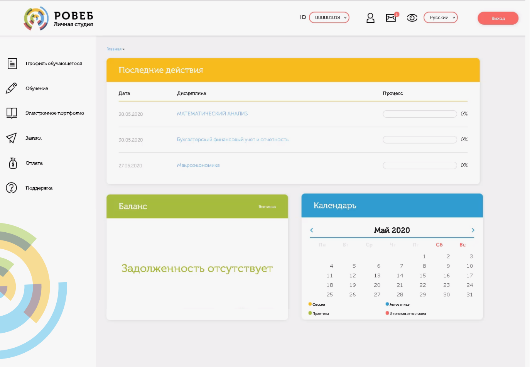Click the Выход button to log out
Image resolution: width=530 pixels, height=367 pixels.
pyautogui.click(x=498, y=18)
